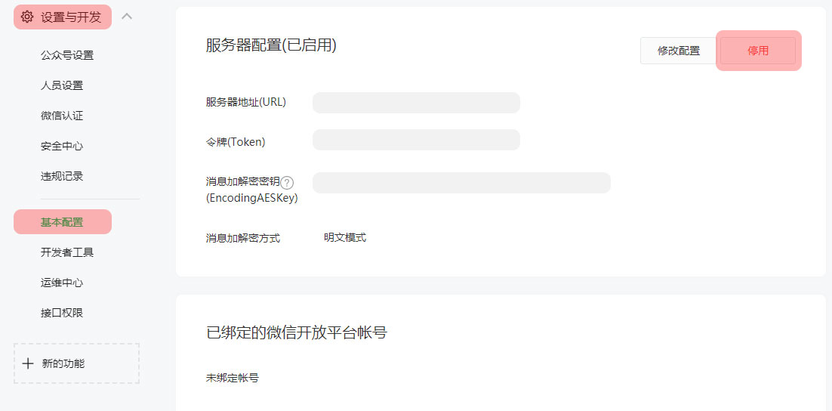Open 接口权限 sidebar item
832x411 pixels.
[62, 313]
